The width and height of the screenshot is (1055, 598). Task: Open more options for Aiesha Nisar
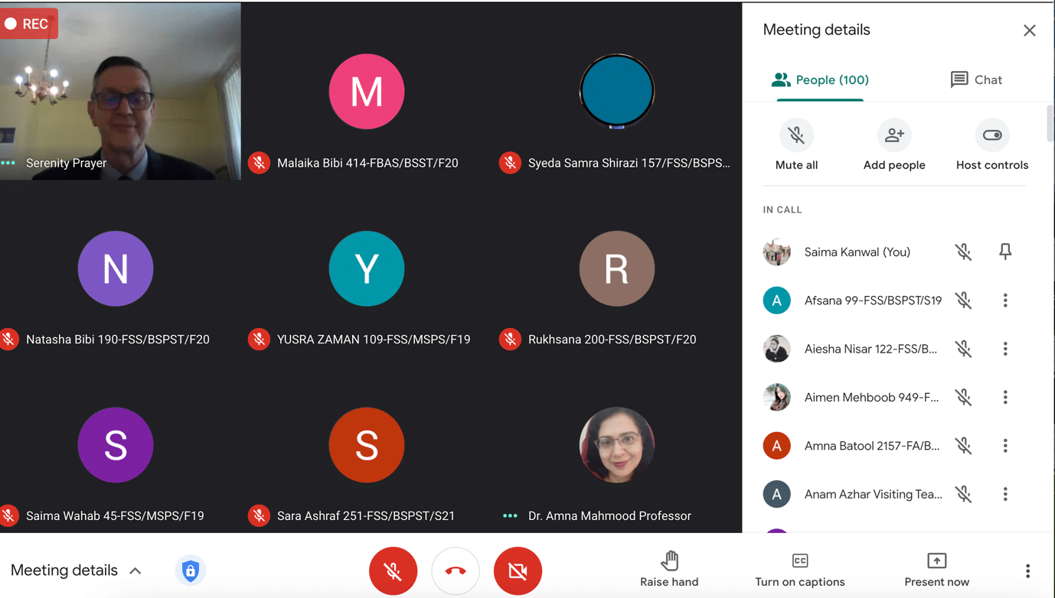[1005, 349]
